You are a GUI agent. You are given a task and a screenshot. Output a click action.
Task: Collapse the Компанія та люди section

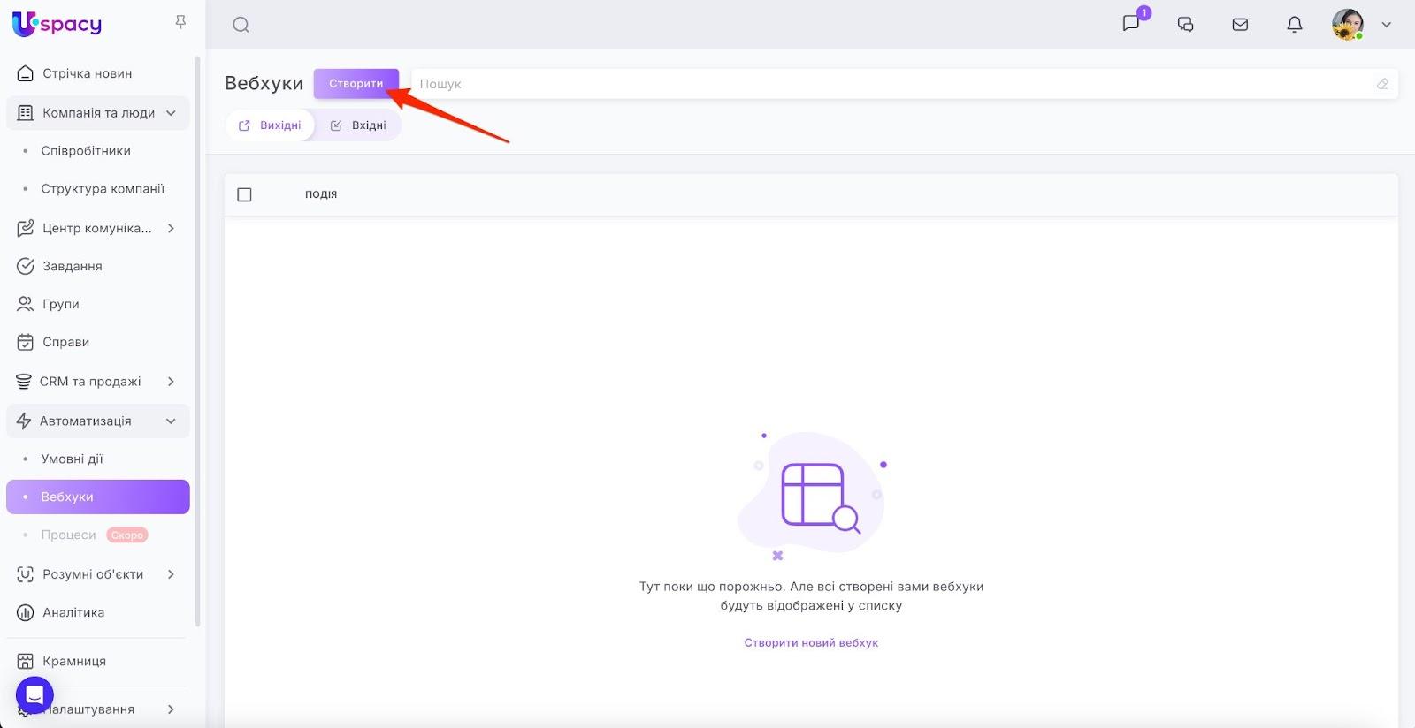coord(171,113)
